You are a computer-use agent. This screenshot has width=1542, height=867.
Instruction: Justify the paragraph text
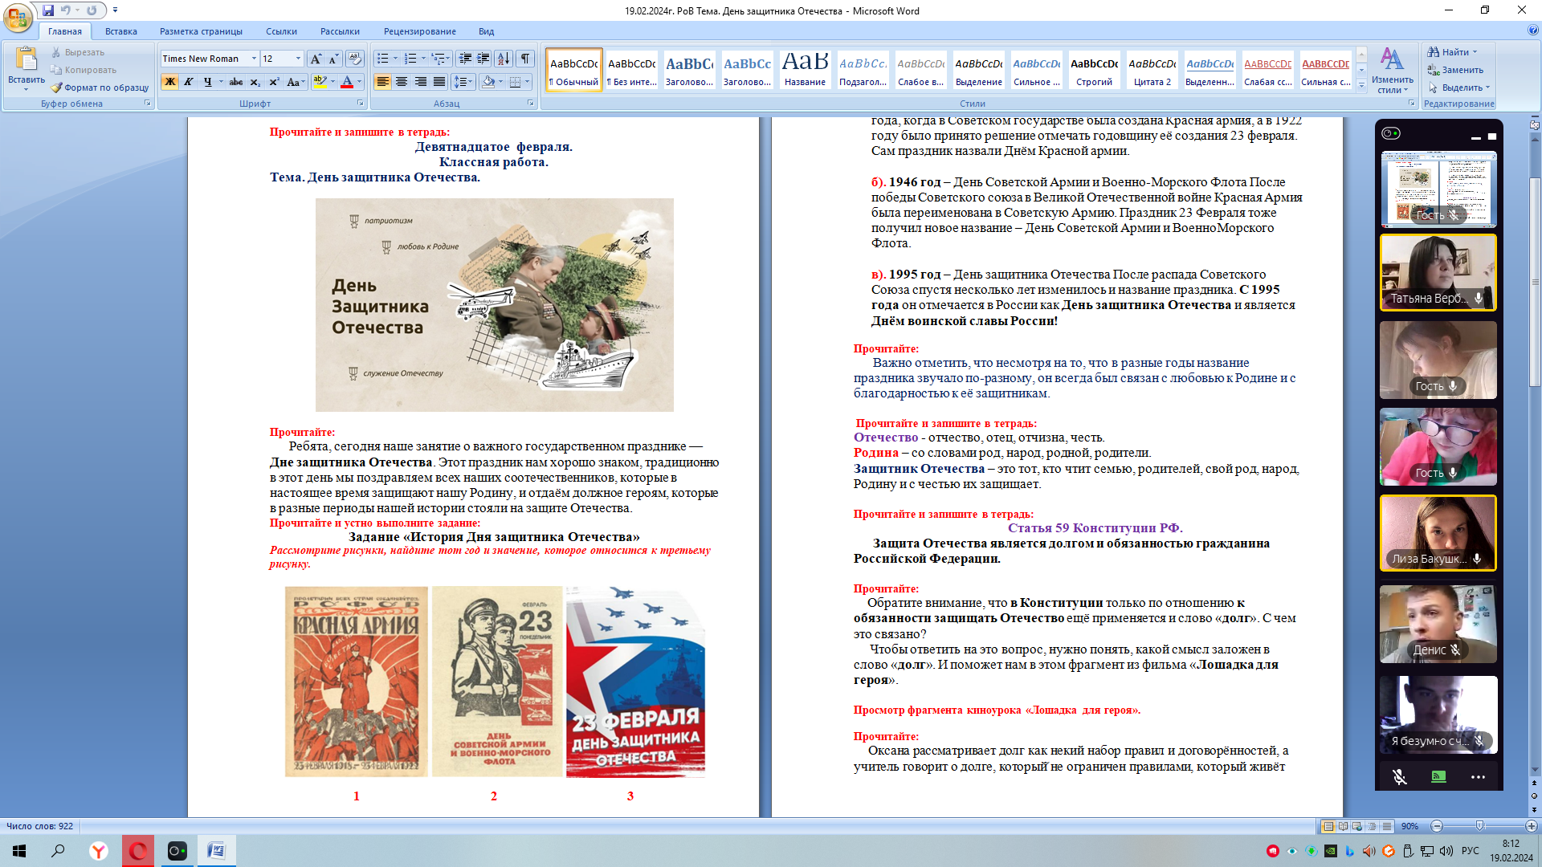click(439, 82)
